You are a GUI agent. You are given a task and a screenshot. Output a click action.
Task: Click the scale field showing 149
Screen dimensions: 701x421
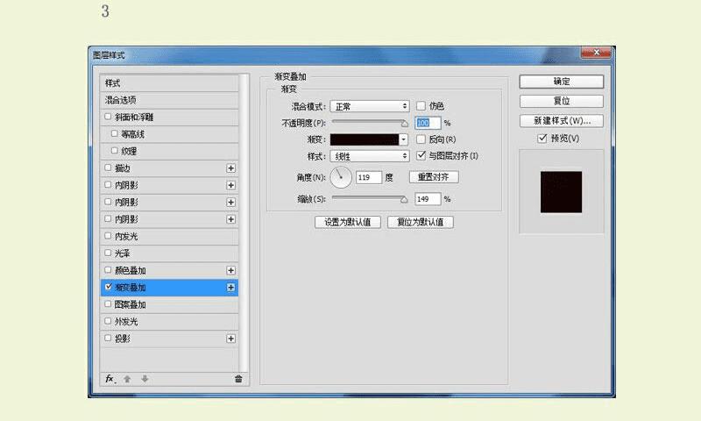pos(428,199)
